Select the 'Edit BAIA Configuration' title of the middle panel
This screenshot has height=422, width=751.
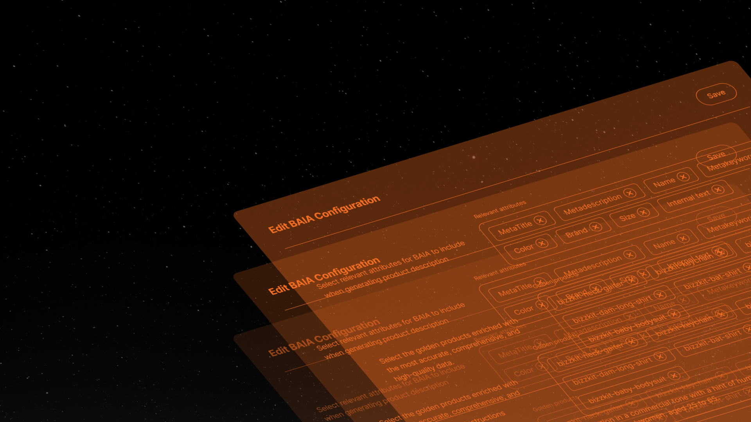pyautogui.click(x=324, y=276)
